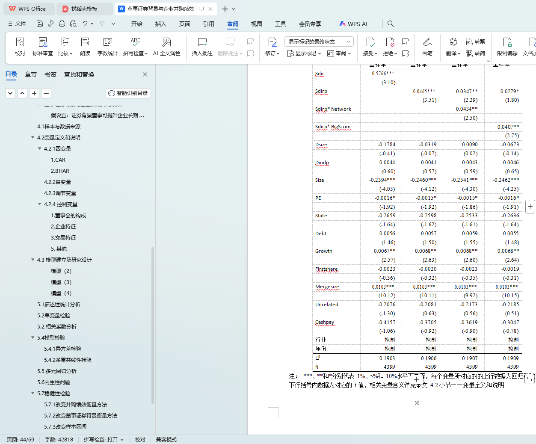Click the 拼写检查 ABC spell check icon

[136, 42]
